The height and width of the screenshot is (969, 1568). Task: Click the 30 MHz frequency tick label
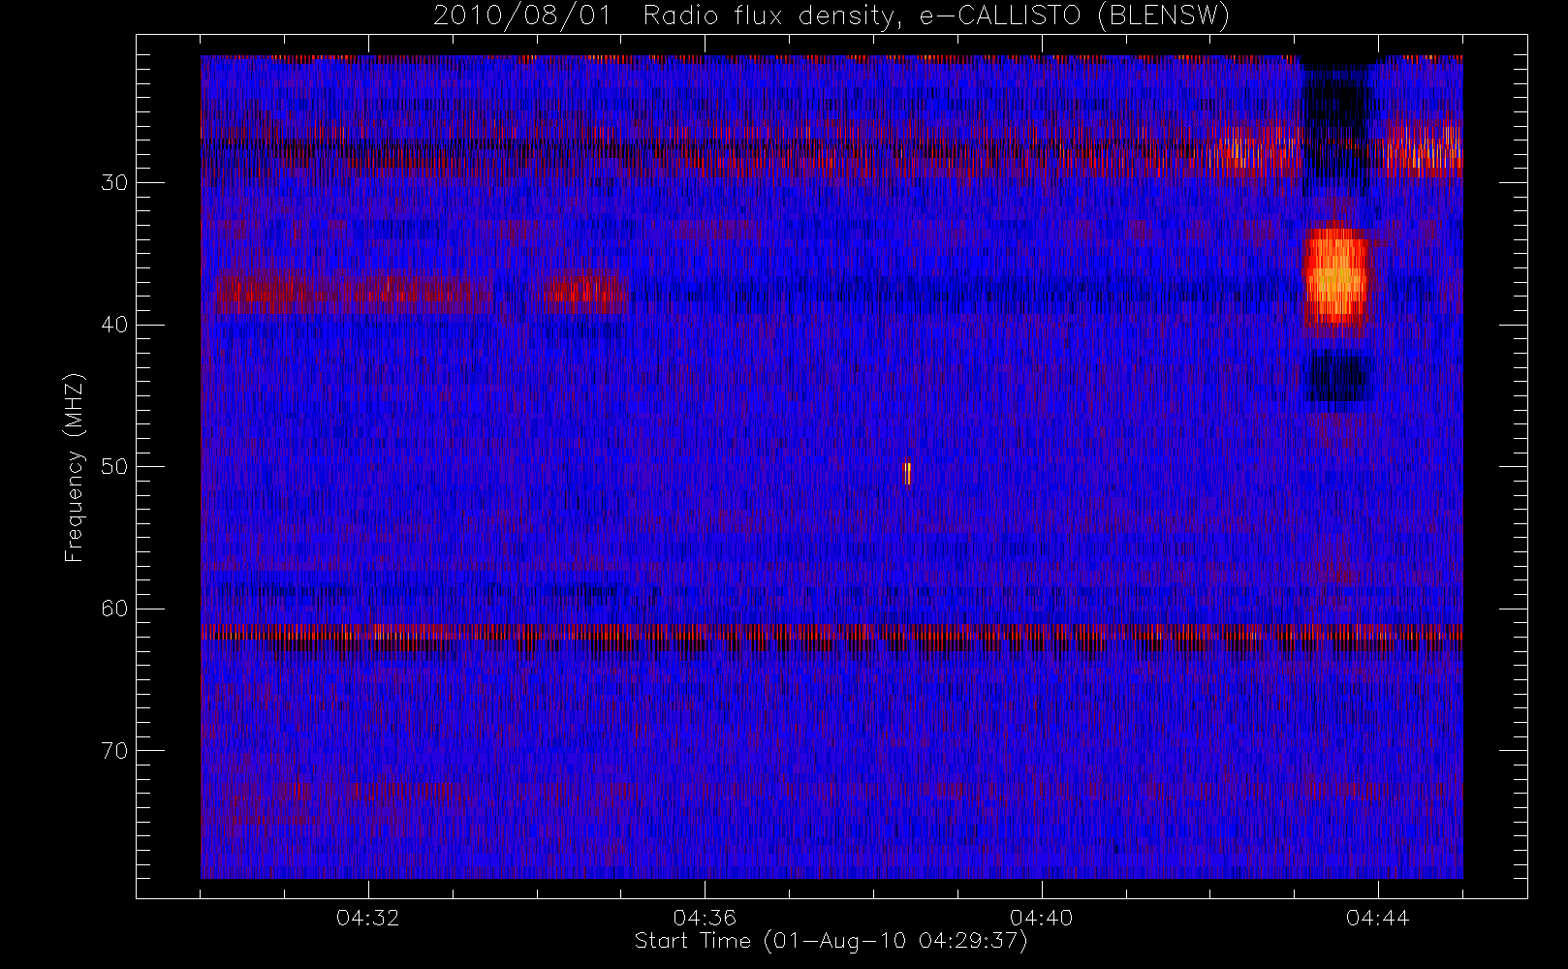click(114, 183)
